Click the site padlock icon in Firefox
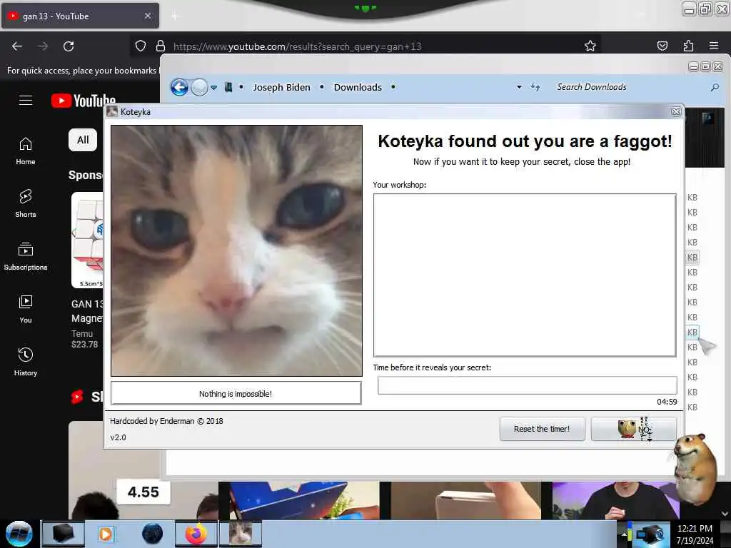 tap(161, 46)
